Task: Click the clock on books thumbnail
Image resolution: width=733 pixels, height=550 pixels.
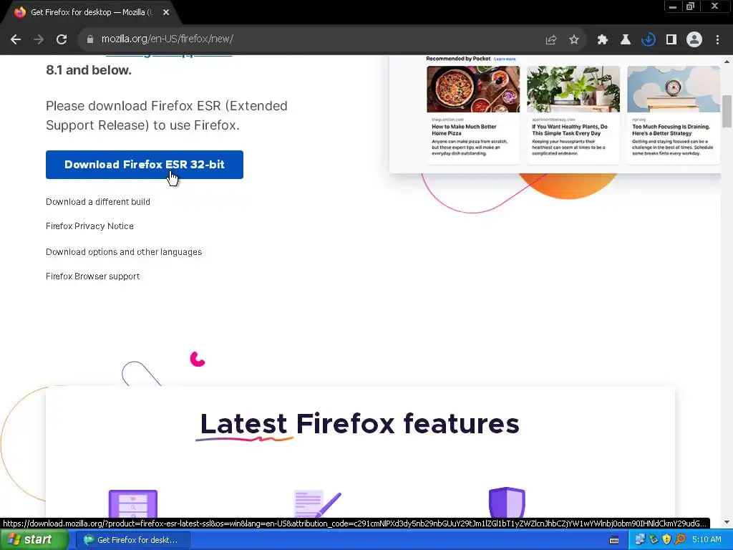Action: [x=674, y=89]
